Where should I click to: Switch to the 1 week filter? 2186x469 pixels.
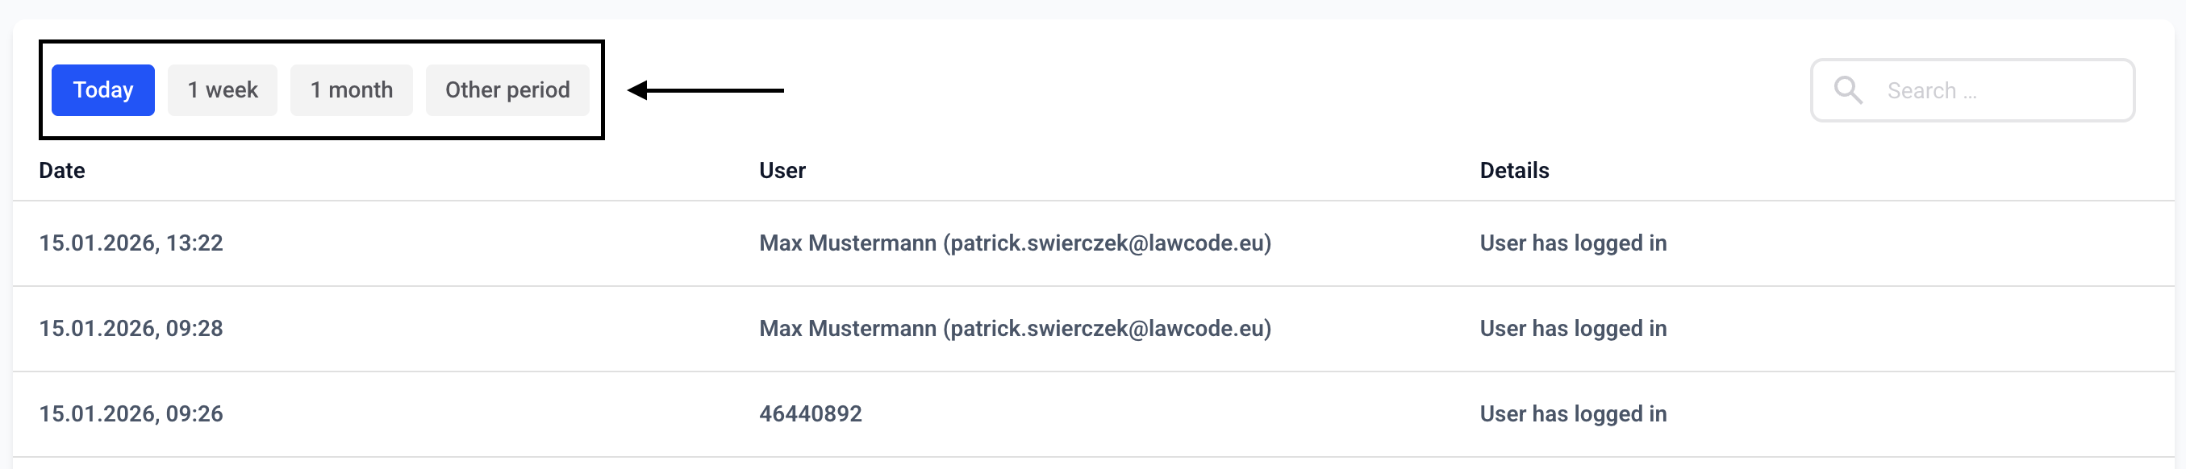click(223, 90)
